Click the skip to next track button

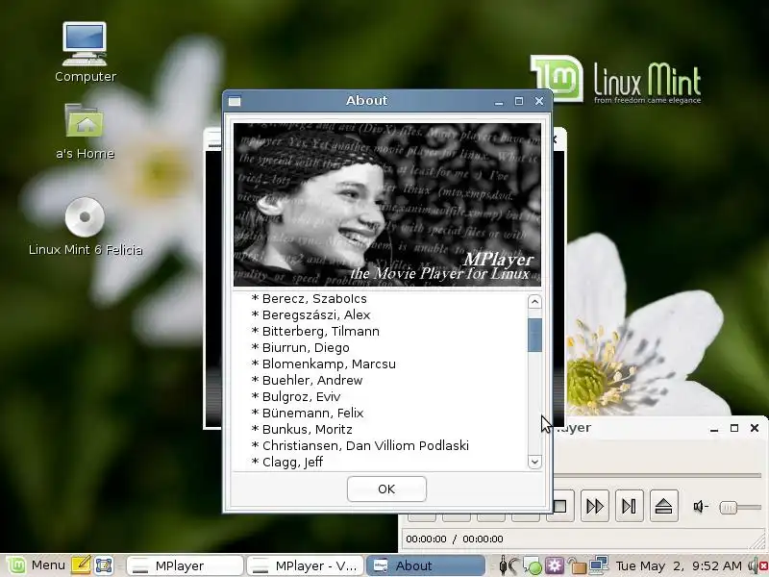coord(629,506)
